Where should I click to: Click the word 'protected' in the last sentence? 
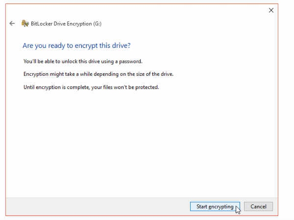[x=147, y=87]
